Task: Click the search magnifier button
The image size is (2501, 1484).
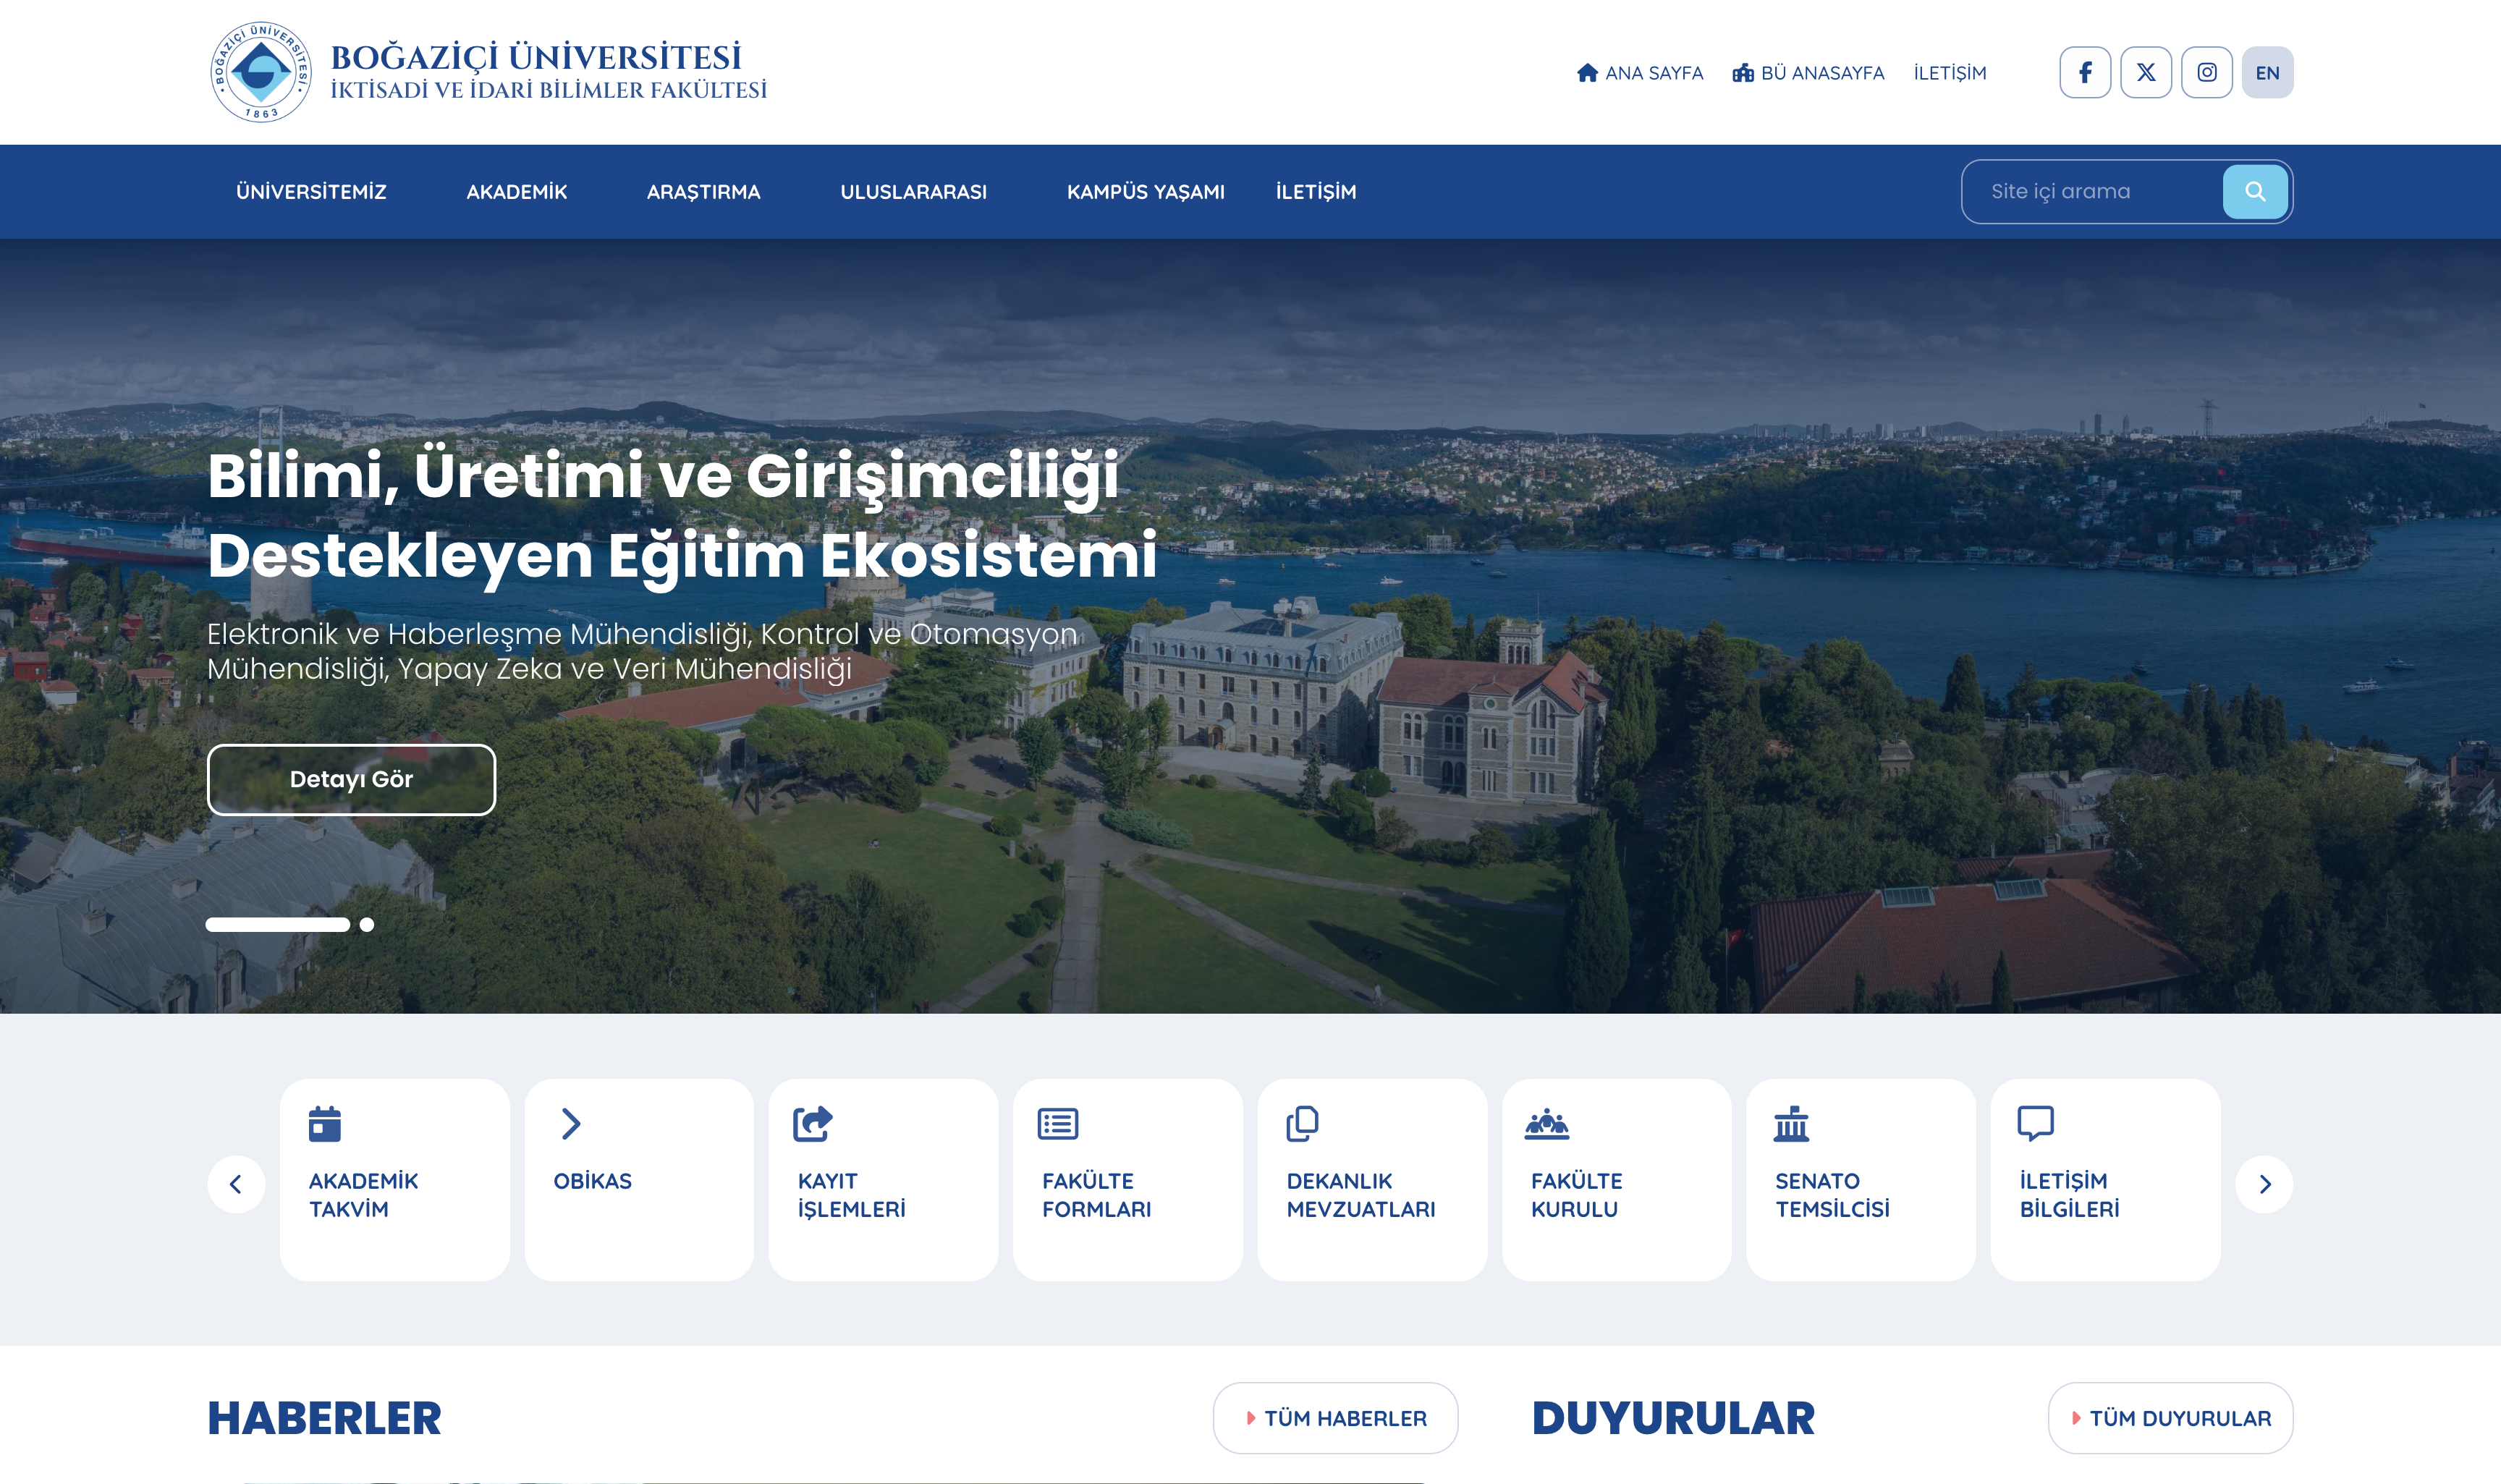Action: [2255, 191]
